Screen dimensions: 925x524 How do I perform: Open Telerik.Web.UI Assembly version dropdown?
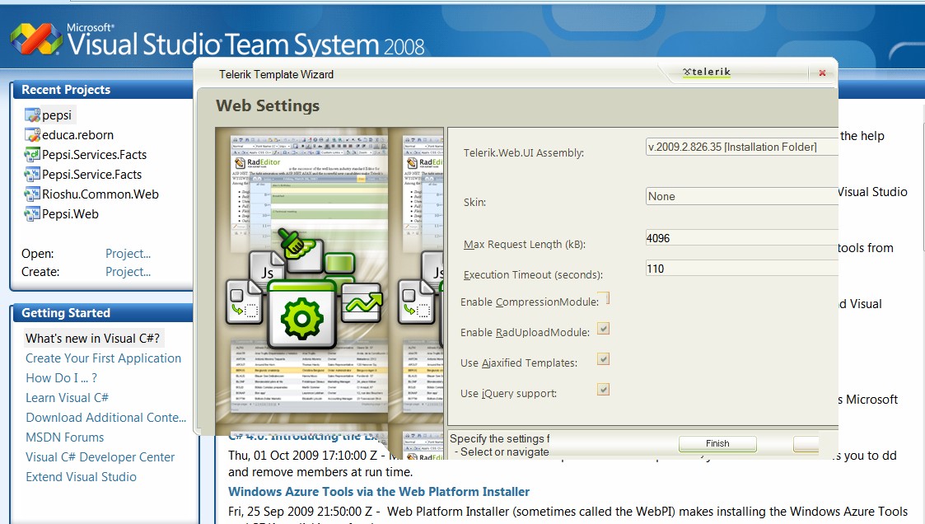pos(741,147)
